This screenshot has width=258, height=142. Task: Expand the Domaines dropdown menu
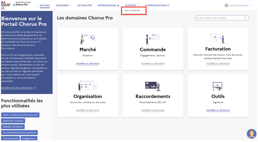coord(63,5)
